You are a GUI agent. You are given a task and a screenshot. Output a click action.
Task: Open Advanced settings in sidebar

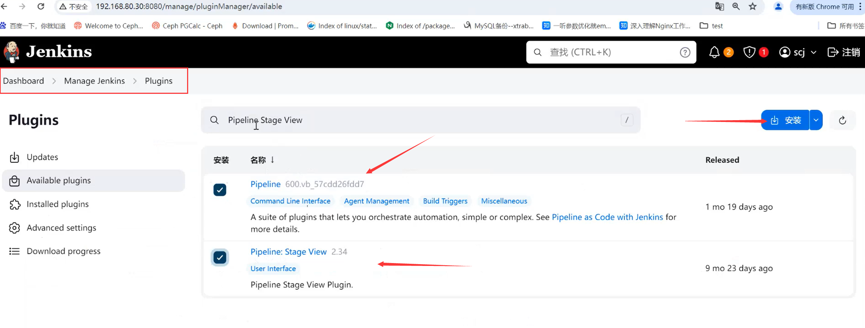pos(93,228)
